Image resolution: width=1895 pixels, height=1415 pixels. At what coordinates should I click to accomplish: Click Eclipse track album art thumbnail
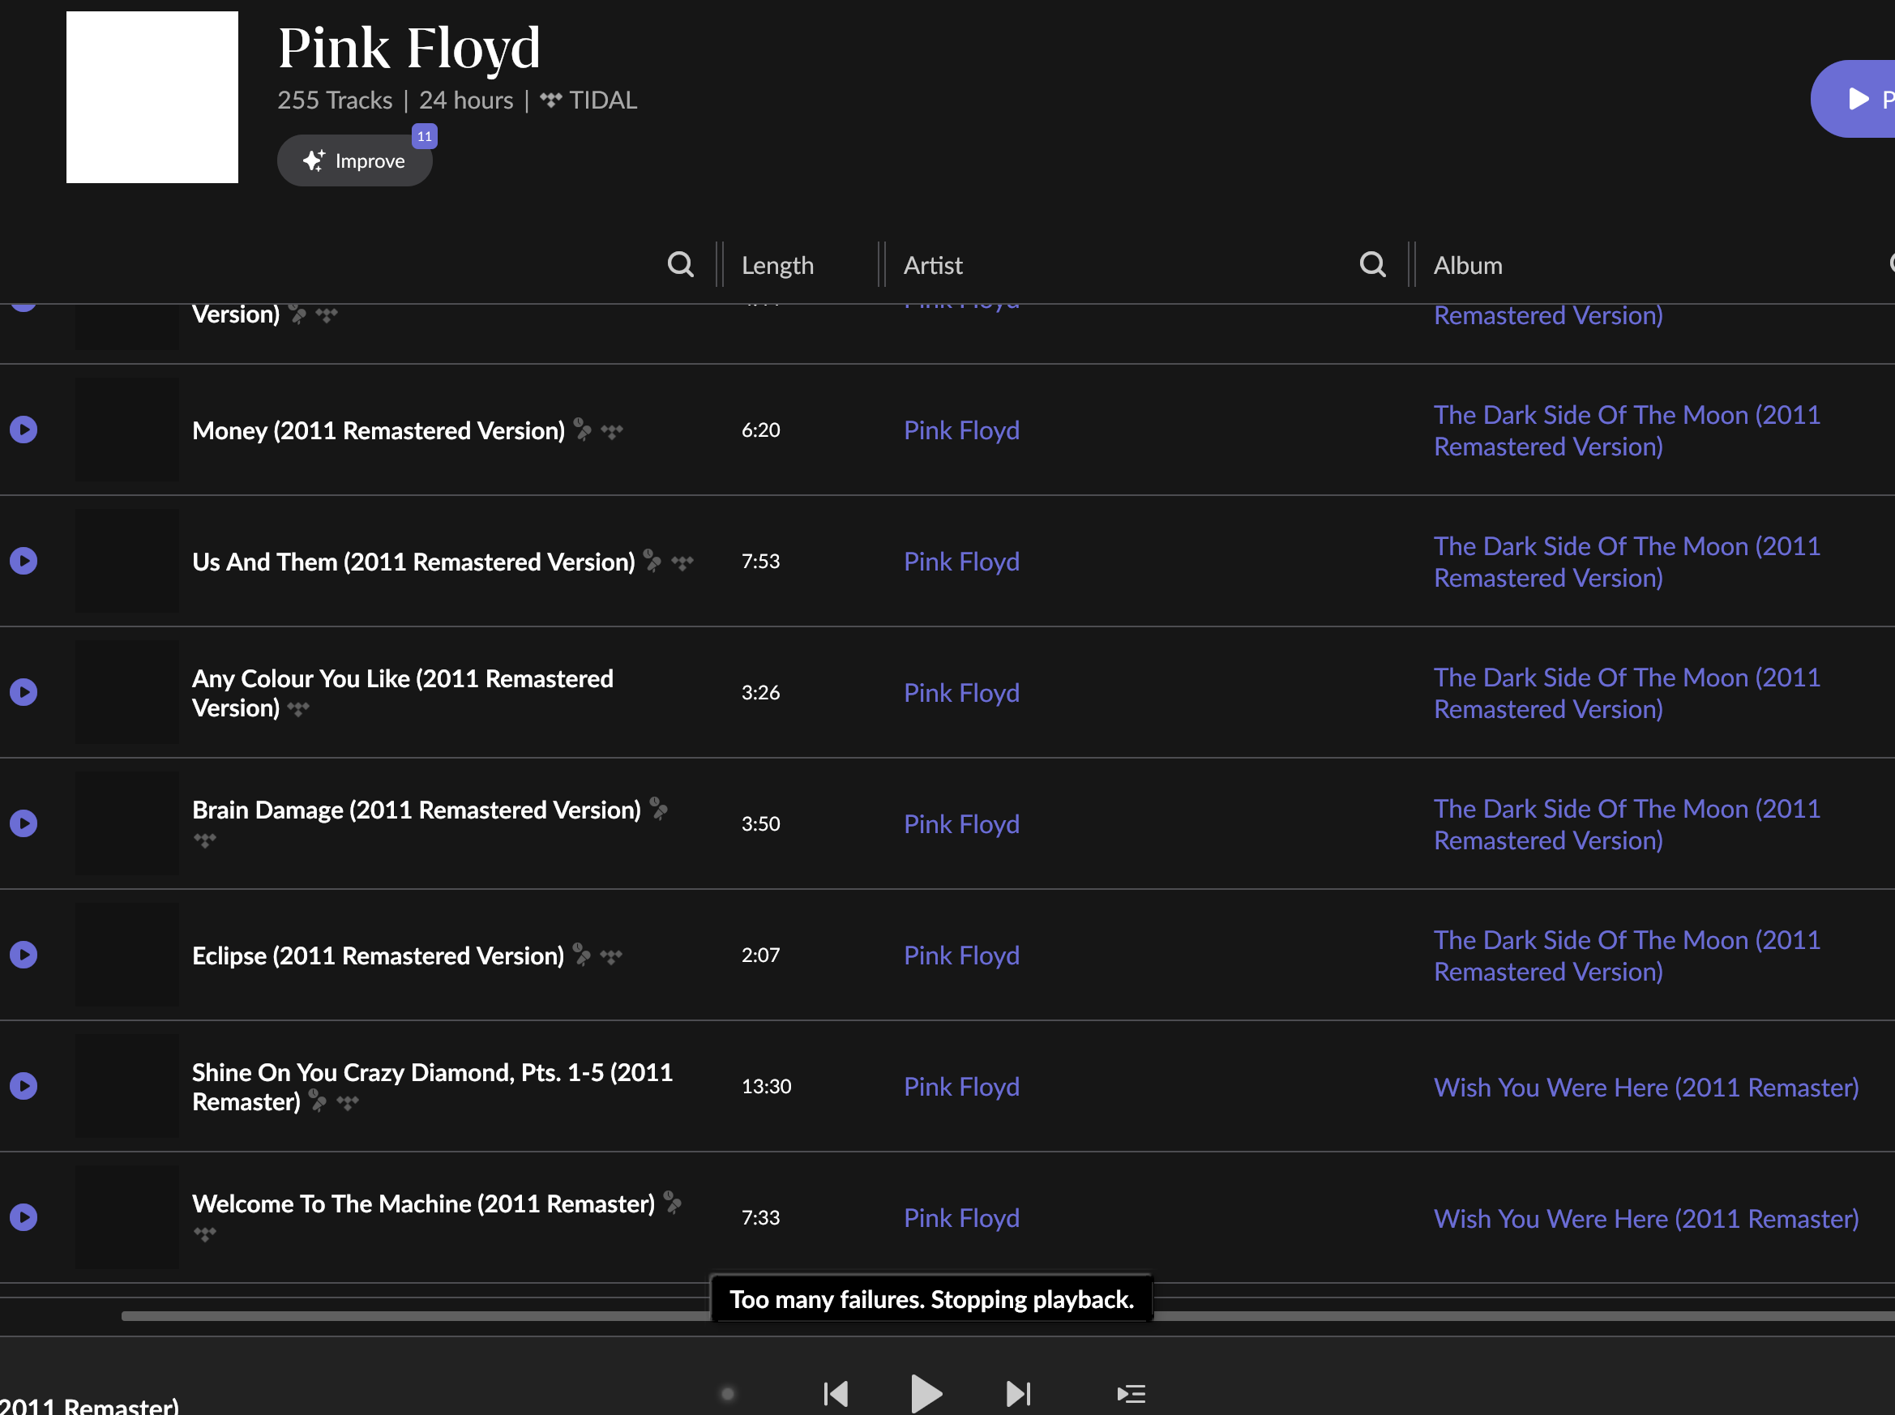pyautogui.click(x=127, y=954)
